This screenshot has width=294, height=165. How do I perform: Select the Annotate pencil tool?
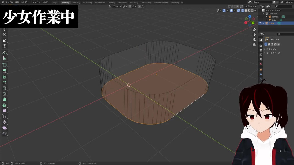click(x=5, y=53)
